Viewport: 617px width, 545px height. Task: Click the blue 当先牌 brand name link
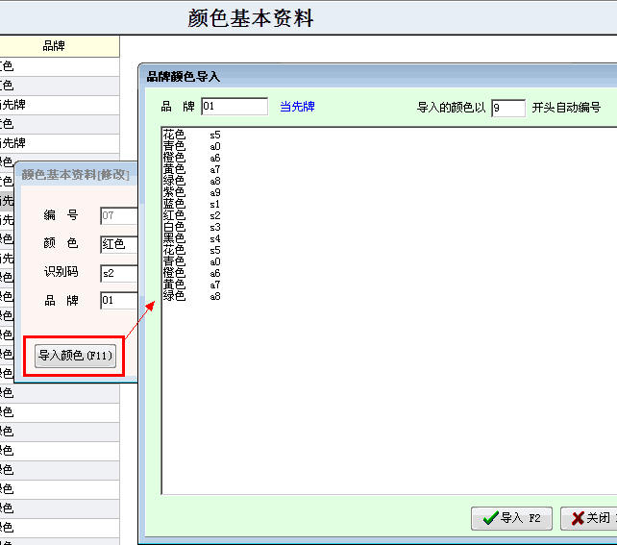tap(297, 107)
